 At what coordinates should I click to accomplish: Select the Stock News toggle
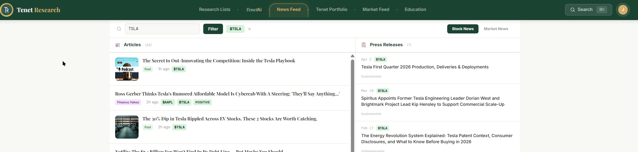463,29
